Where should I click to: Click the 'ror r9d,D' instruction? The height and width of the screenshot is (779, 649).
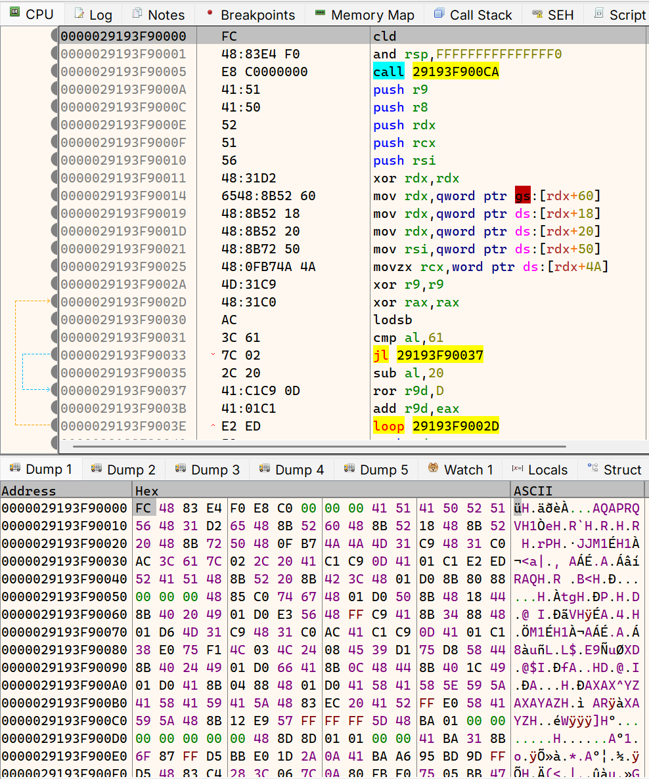point(409,391)
